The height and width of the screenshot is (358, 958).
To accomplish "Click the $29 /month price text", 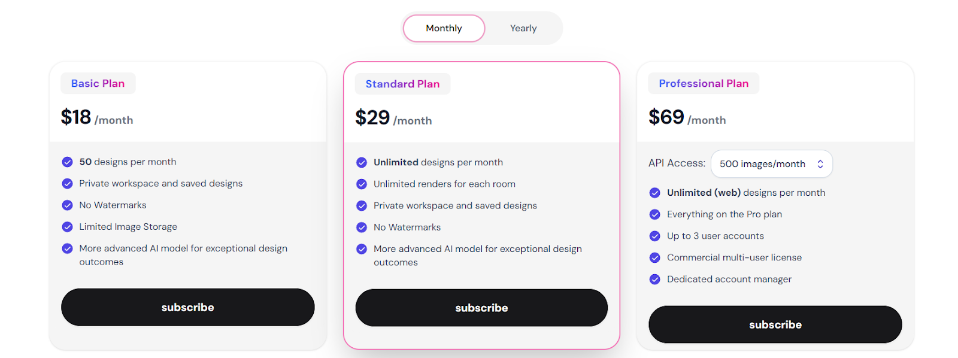I will (x=393, y=118).
